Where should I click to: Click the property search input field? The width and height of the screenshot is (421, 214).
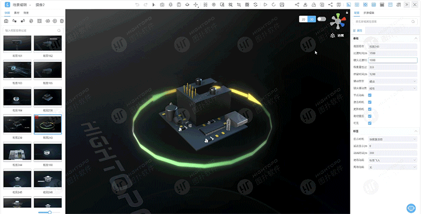point(386,22)
